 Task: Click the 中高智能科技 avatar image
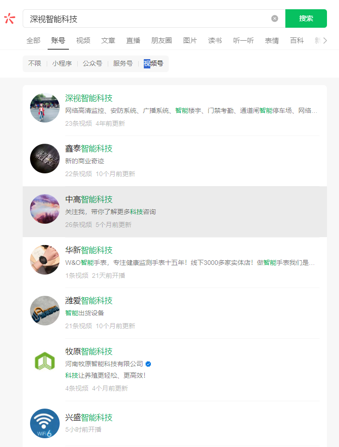[45, 209]
